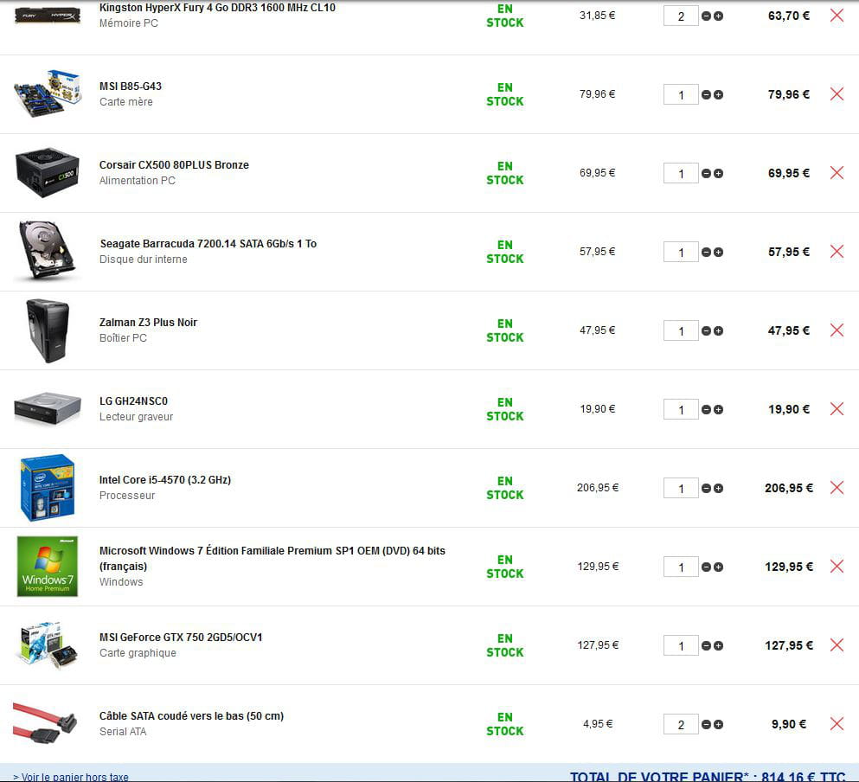Open Kingston HyperX Fury 4 Go product link

[x=217, y=8]
